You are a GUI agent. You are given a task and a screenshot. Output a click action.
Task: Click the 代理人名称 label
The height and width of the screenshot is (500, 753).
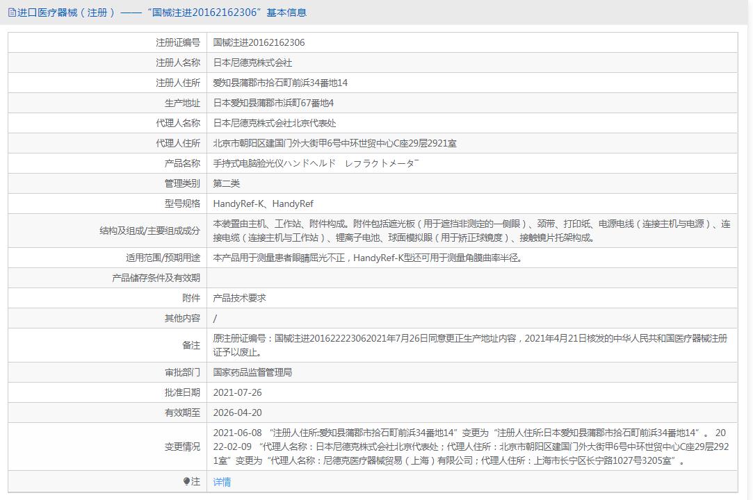(x=178, y=124)
